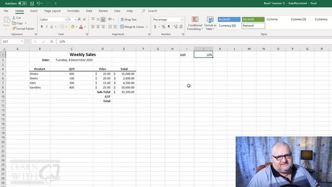Toggle Wrap Text
Image resolution: width=332 pixels, height=187 pixels.
pos(129,20)
